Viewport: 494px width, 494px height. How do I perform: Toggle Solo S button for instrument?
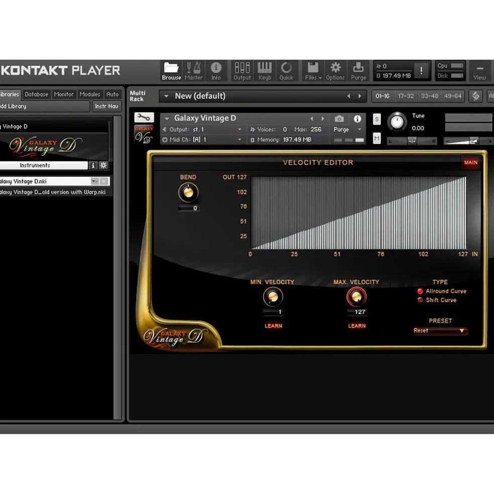pos(377,119)
